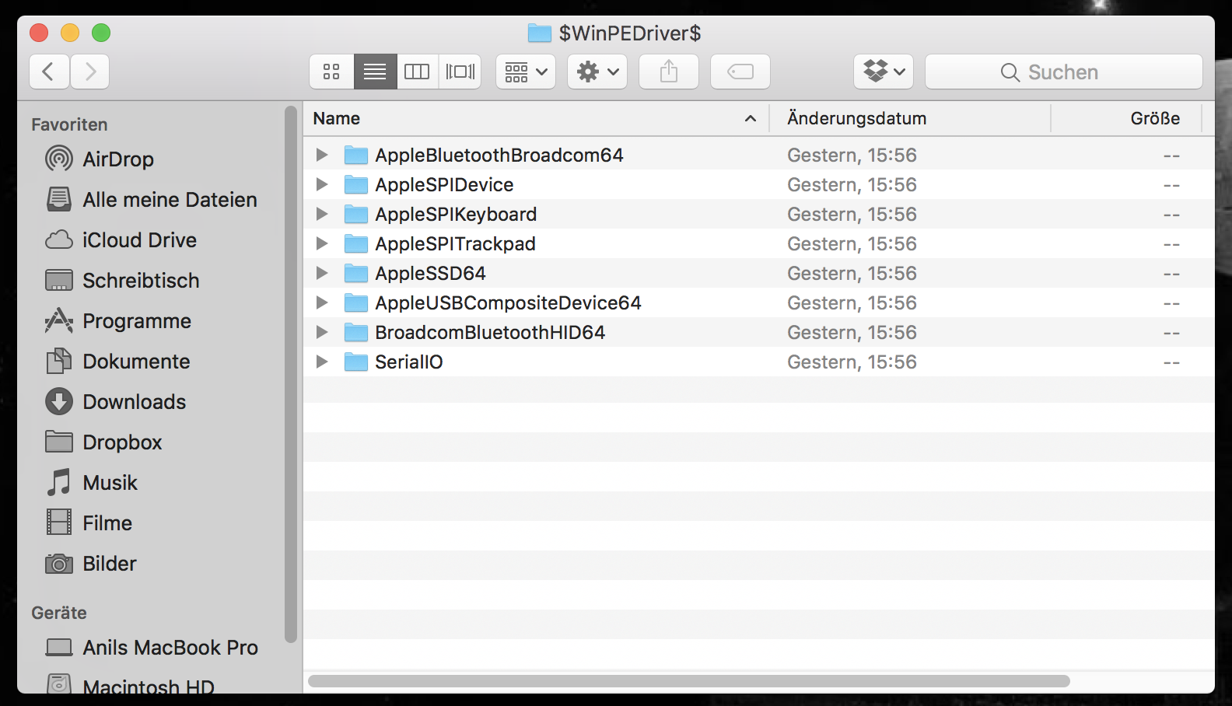Sort the list by Größe column
The height and width of the screenshot is (706, 1232).
(x=1126, y=118)
